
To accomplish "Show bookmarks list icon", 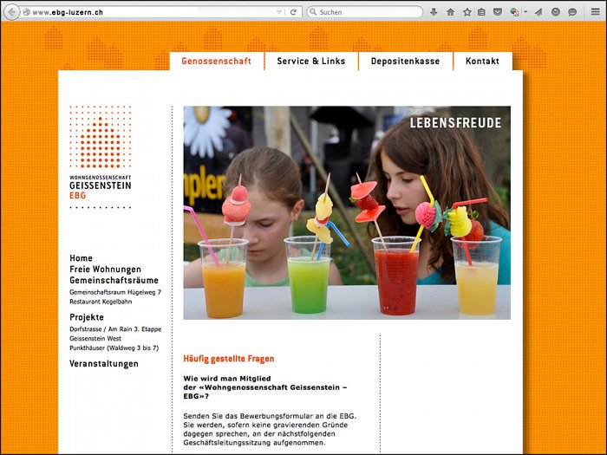I will [481, 12].
